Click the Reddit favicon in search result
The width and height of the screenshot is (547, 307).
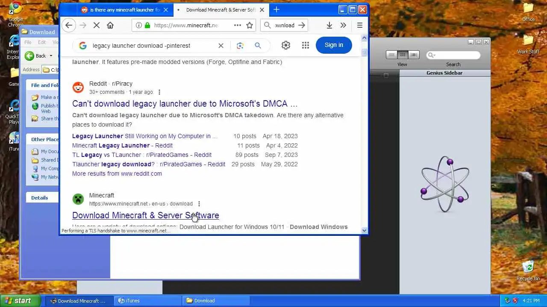pyautogui.click(x=78, y=87)
